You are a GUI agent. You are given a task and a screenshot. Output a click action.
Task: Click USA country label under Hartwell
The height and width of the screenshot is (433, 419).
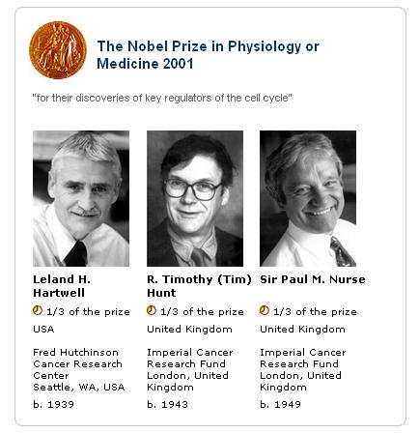click(43, 329)
